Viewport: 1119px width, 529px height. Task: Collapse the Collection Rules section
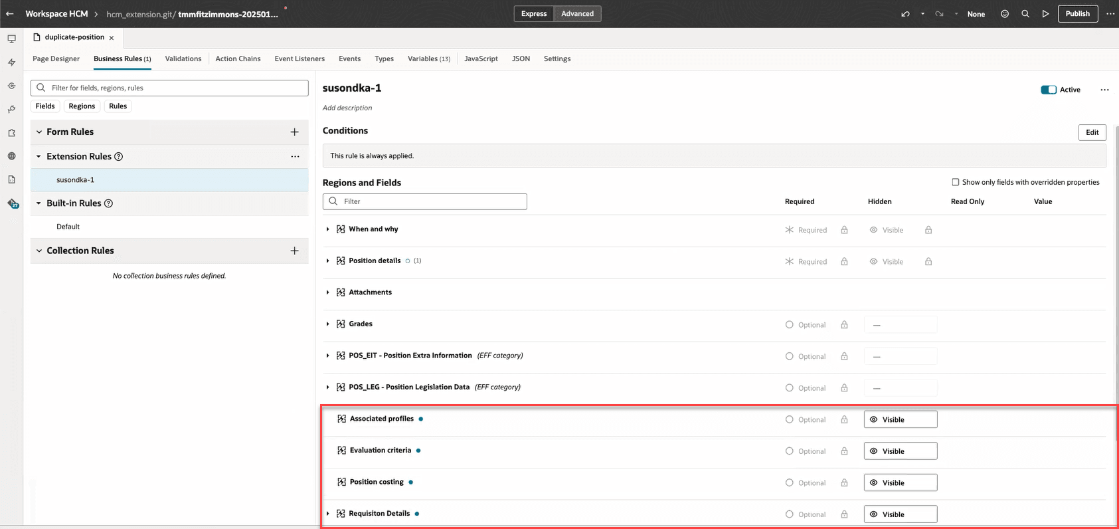pyautogui.click(x=39, y=251)
